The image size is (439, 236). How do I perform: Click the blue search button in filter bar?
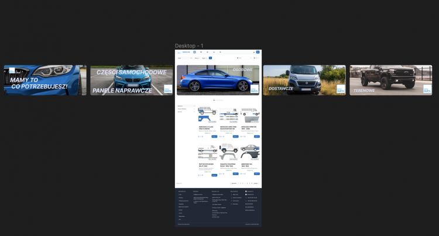(x=210, y=58)
